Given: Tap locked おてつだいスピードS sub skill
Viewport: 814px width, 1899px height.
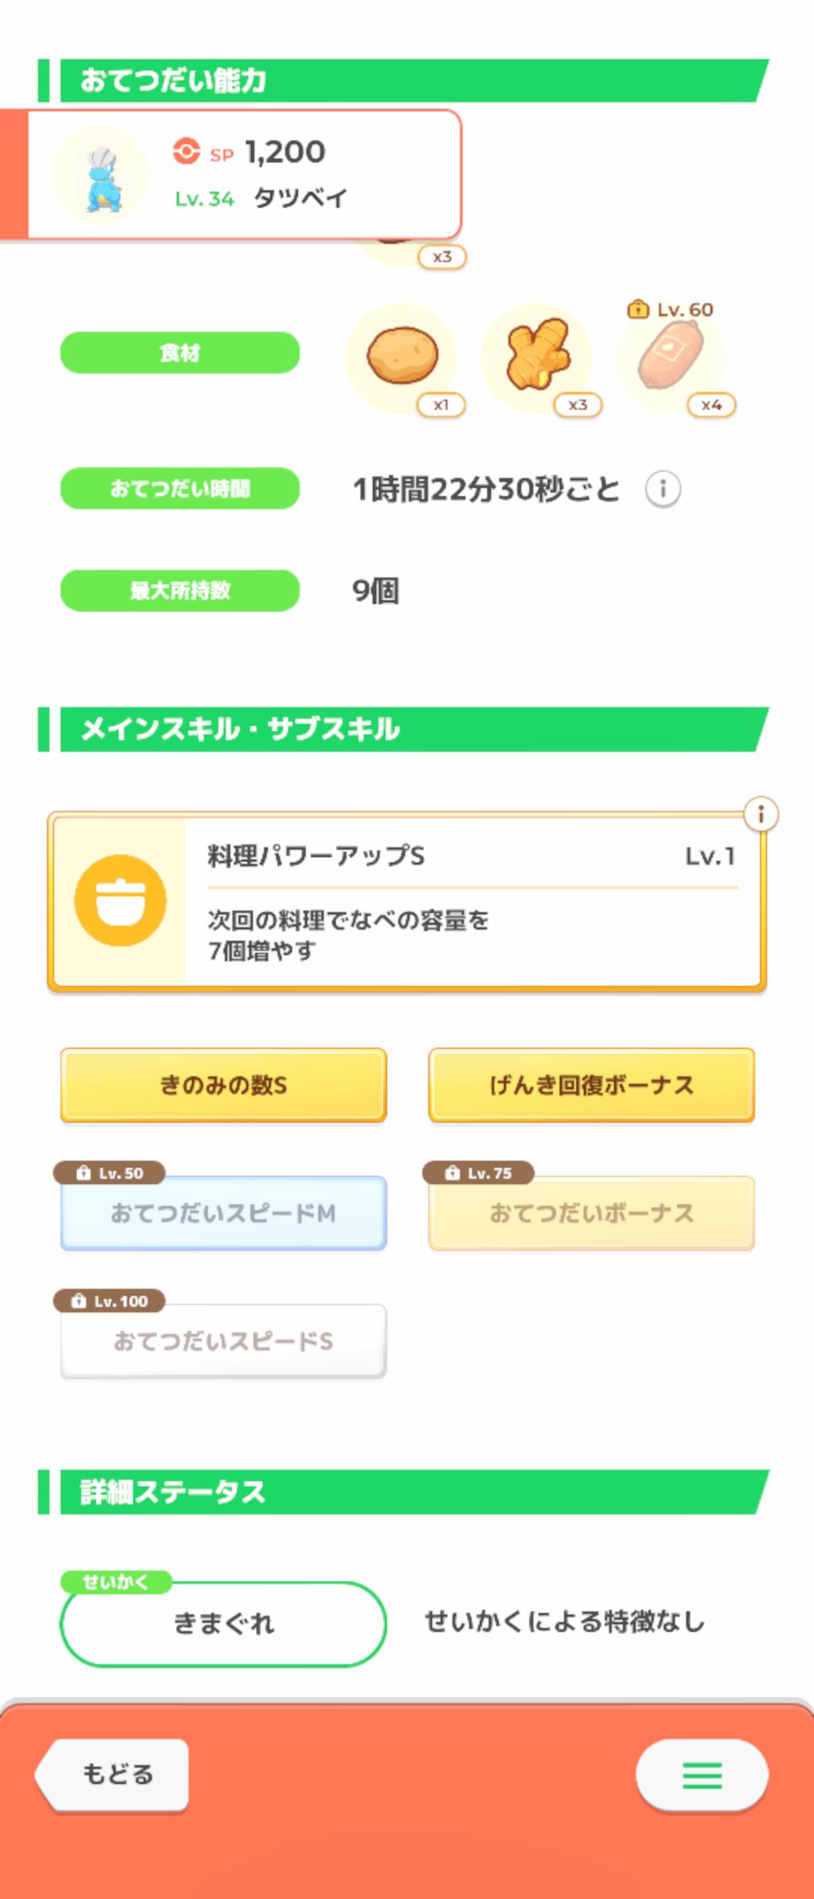Looking at the screenshot, I should 223,1341.
